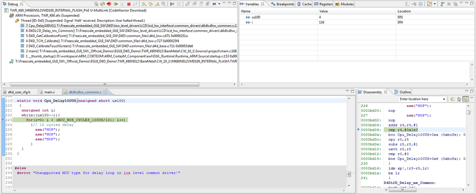The image size is (476, 194).
Task: Open dropdown next to Variables layout icon
Action: click(x=435, y=4)
